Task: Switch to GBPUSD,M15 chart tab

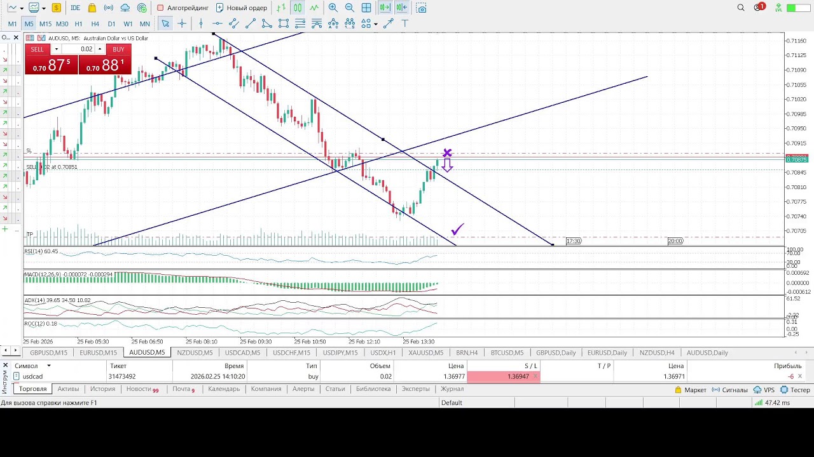Action: pos(48,352)
